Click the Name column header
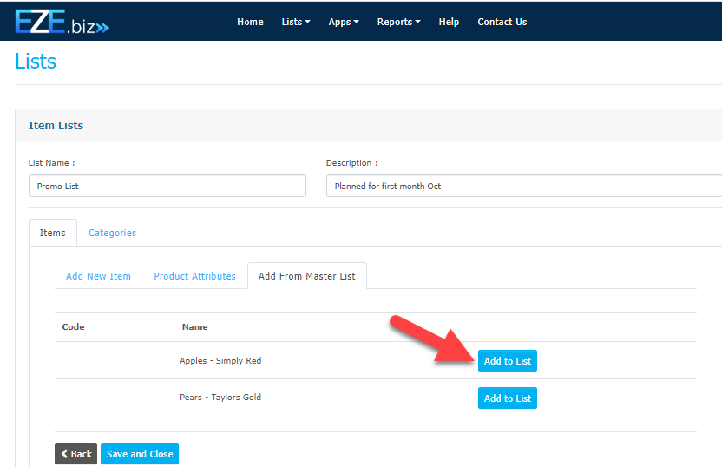The height and width of the screenshot is (467, 722). click(x=194, y=327)
